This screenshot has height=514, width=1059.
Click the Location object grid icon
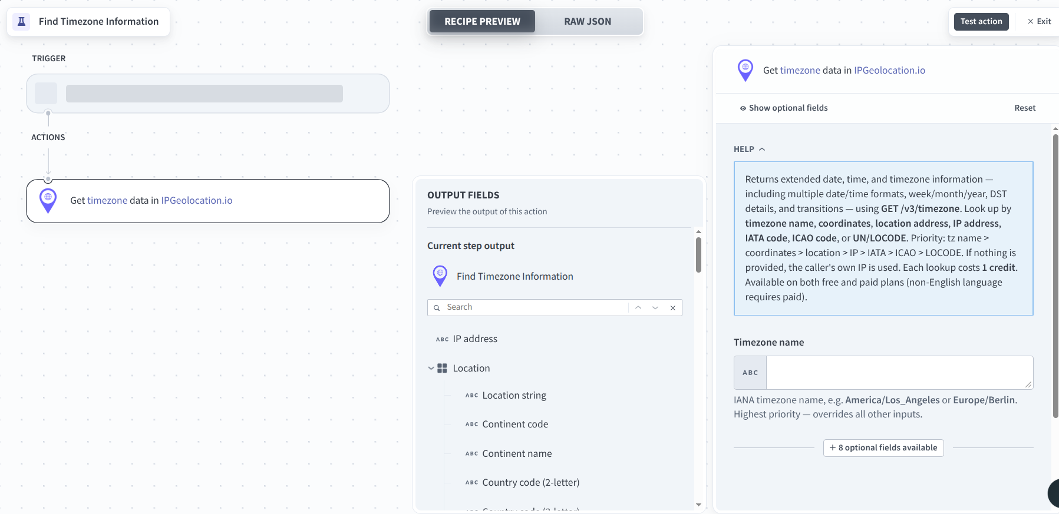tap(442, 368)
